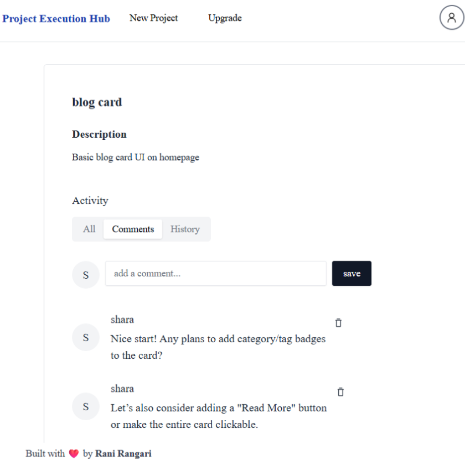The width and height of the screenshot is (465, 460).
Task: Click the Activity section heading
Action: 90,201
